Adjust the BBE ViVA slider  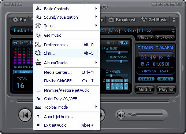pos(121,61)
